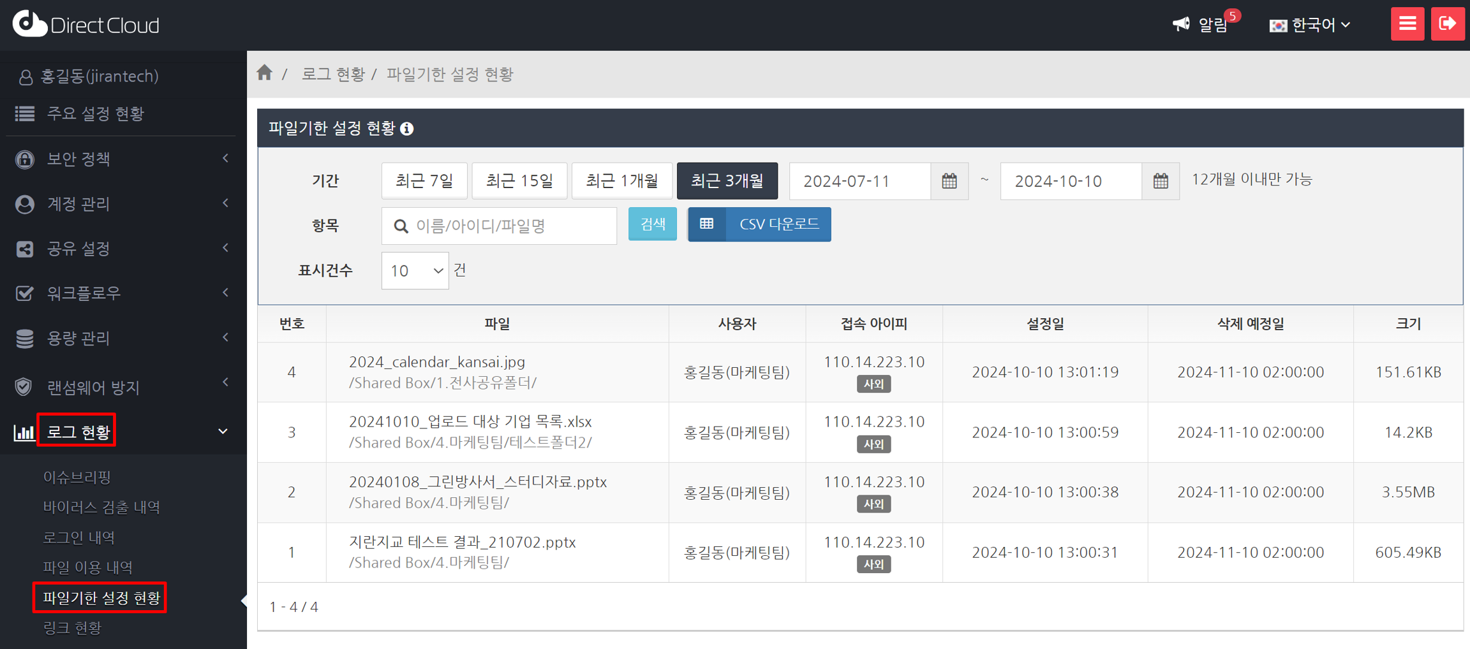Open 로그인 내역 in the sidebar
1470x649 pixels.
79,537
